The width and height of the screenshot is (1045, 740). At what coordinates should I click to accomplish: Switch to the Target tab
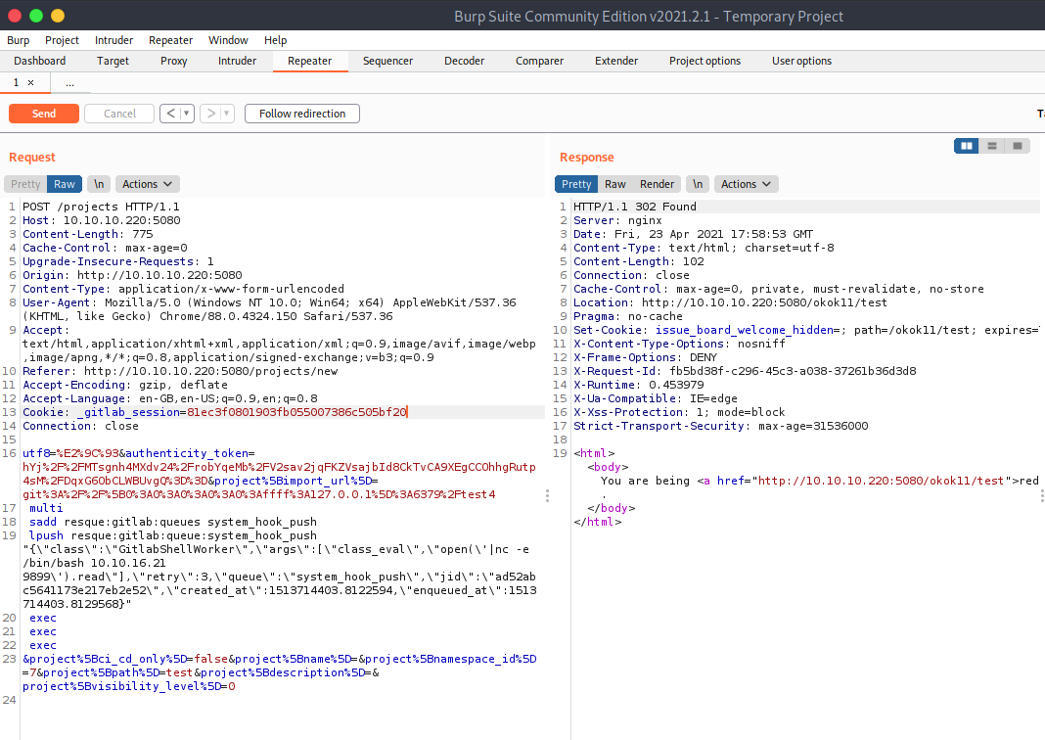point(113,61)
